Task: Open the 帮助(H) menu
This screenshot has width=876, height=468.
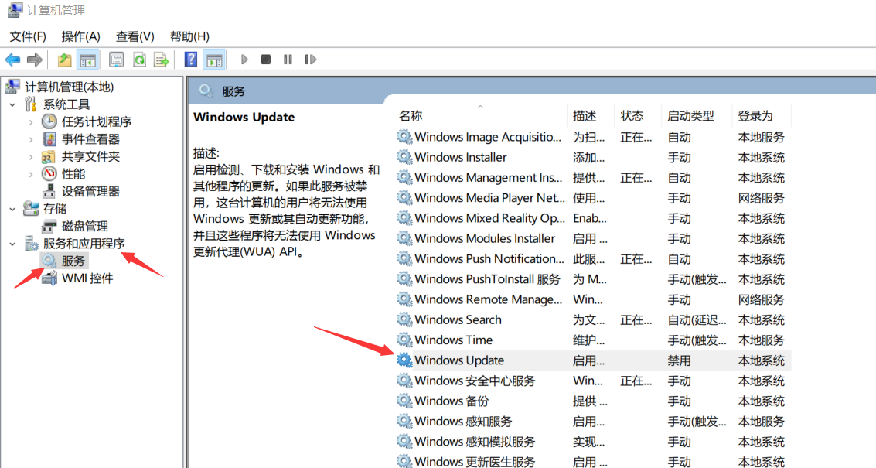Action: [189, 36]
